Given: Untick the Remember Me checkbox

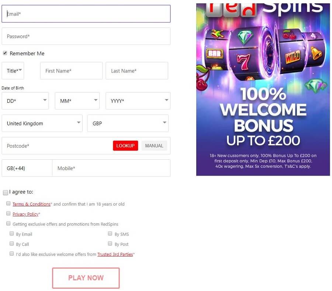Looking at the screenshot, I should pyautogui.click(x=5, y=53).
